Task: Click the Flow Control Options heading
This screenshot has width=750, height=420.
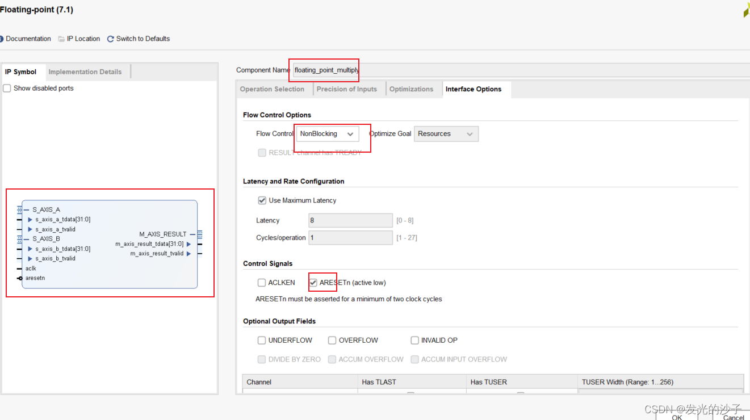Action: [277, 115]
